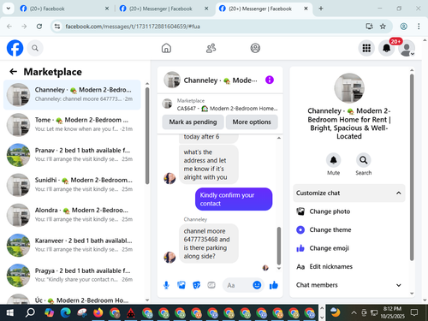Click the Kindly confirm your contact message
Image resolution: width=428 pixels, height=321 pixels.
[x=234, y=199]
